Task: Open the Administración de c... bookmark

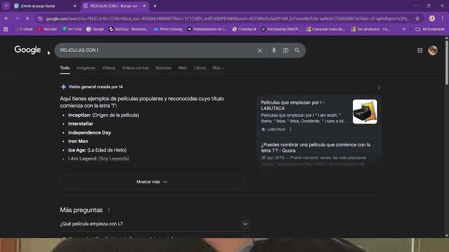Action: pos(207,29)
